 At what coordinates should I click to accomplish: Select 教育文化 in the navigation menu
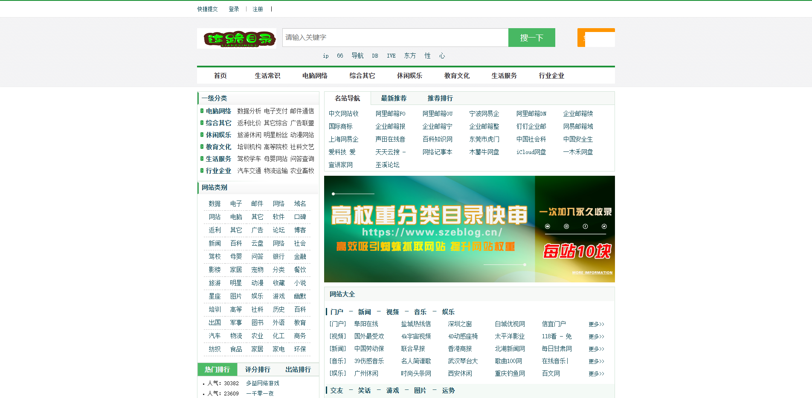coord(456,76)
